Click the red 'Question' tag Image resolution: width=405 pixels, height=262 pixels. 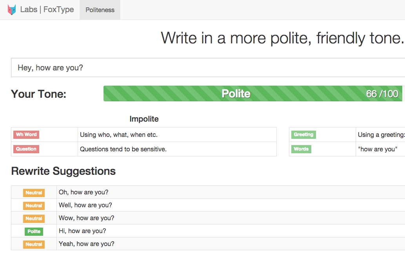pyautogui.click(x=26, y=149)
